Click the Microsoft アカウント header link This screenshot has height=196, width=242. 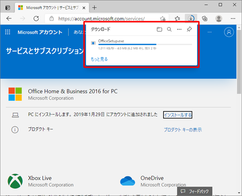pyautogui.click(x=40, y=32)
